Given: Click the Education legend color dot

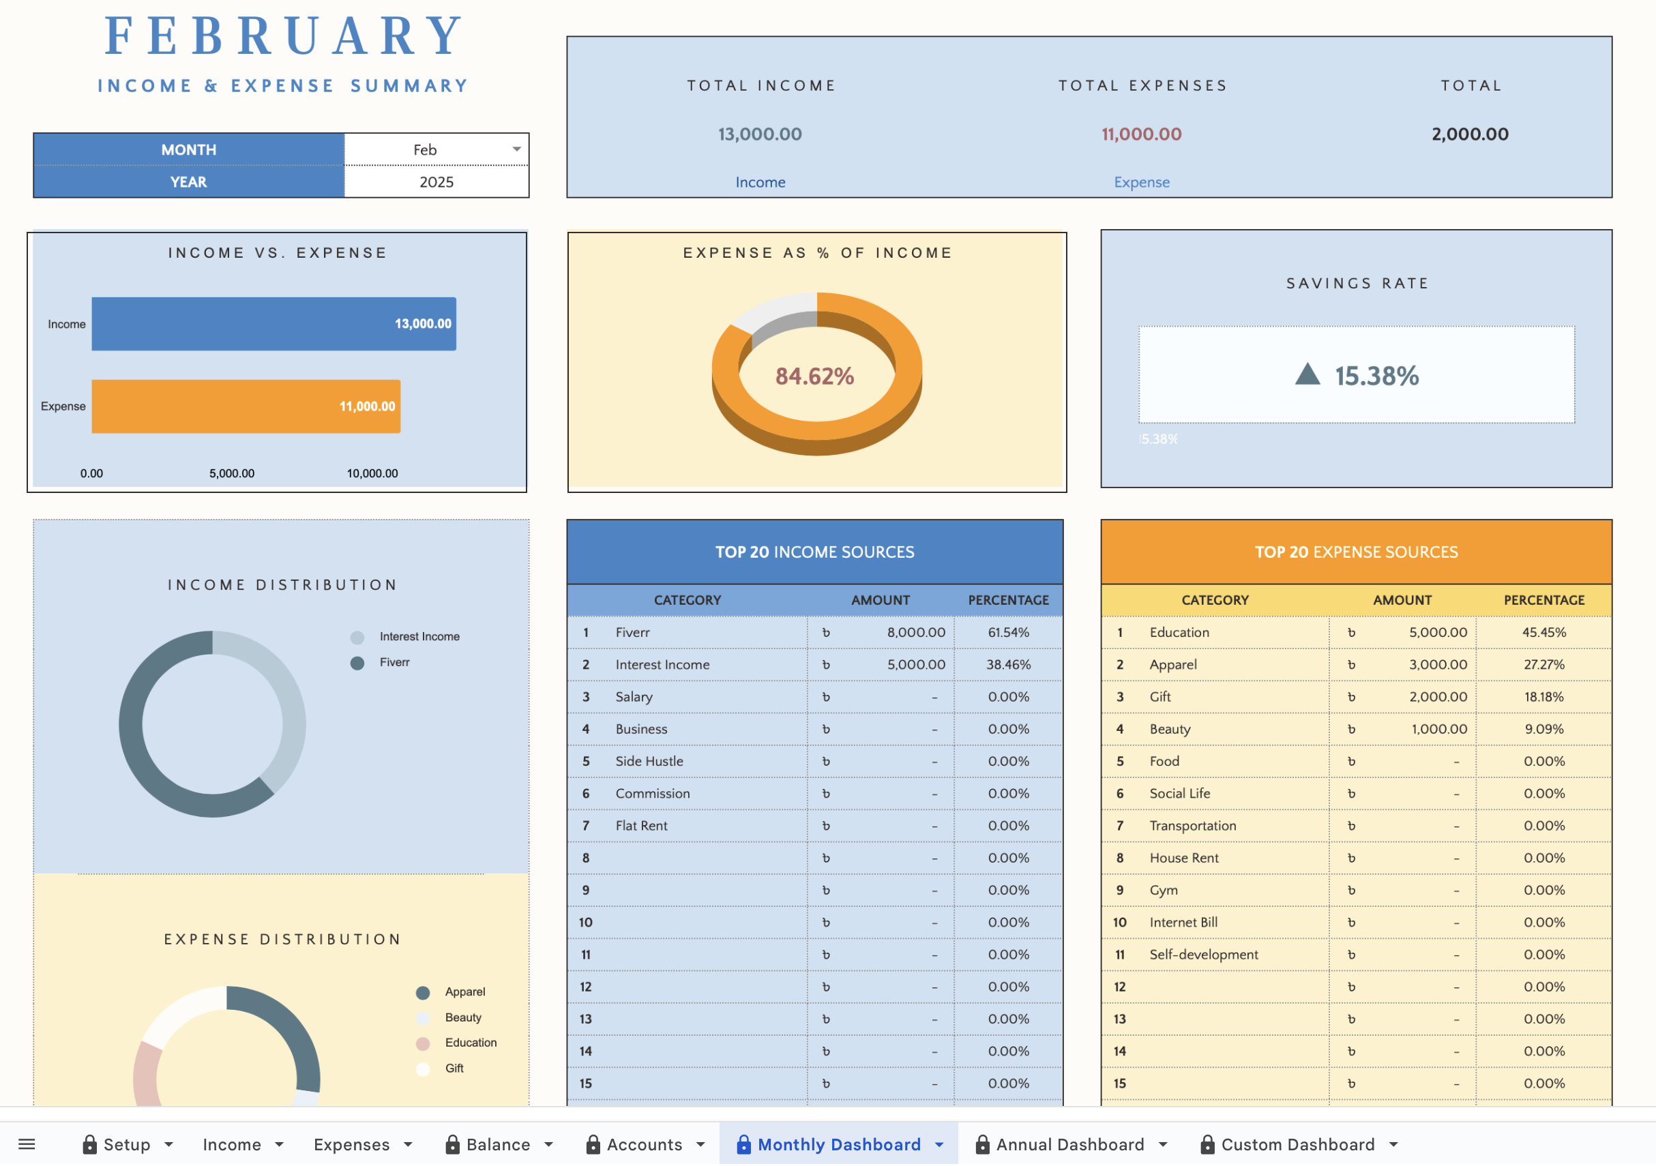Looking at the screenshot, I should (x=423, y=1043).
